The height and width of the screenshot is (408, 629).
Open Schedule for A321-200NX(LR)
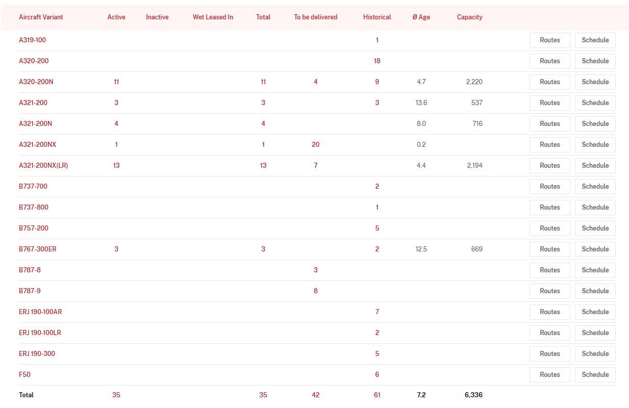[x=595, y=166]
